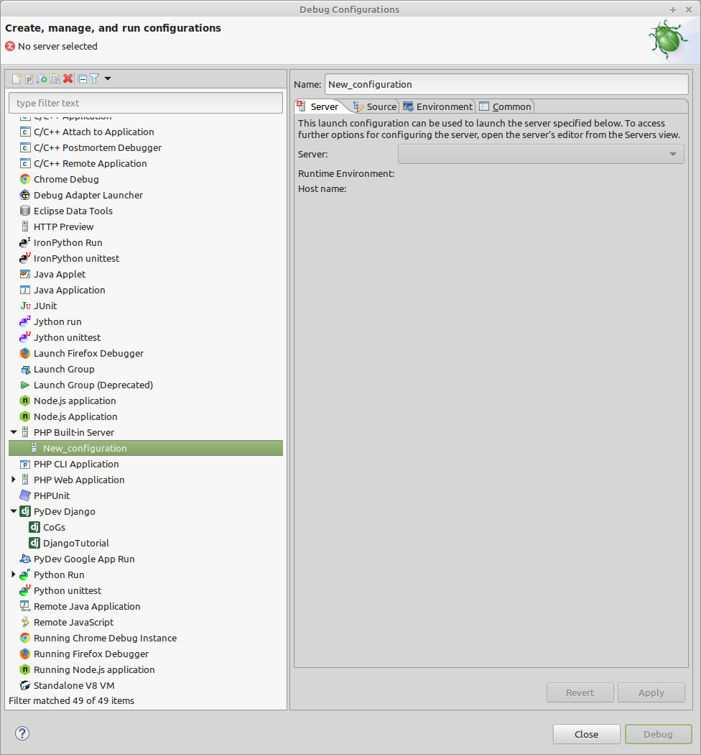The width and height of the screenshot is (701, 755).
Task: Select the New_configuration tree item
Action: coord(146,448)
